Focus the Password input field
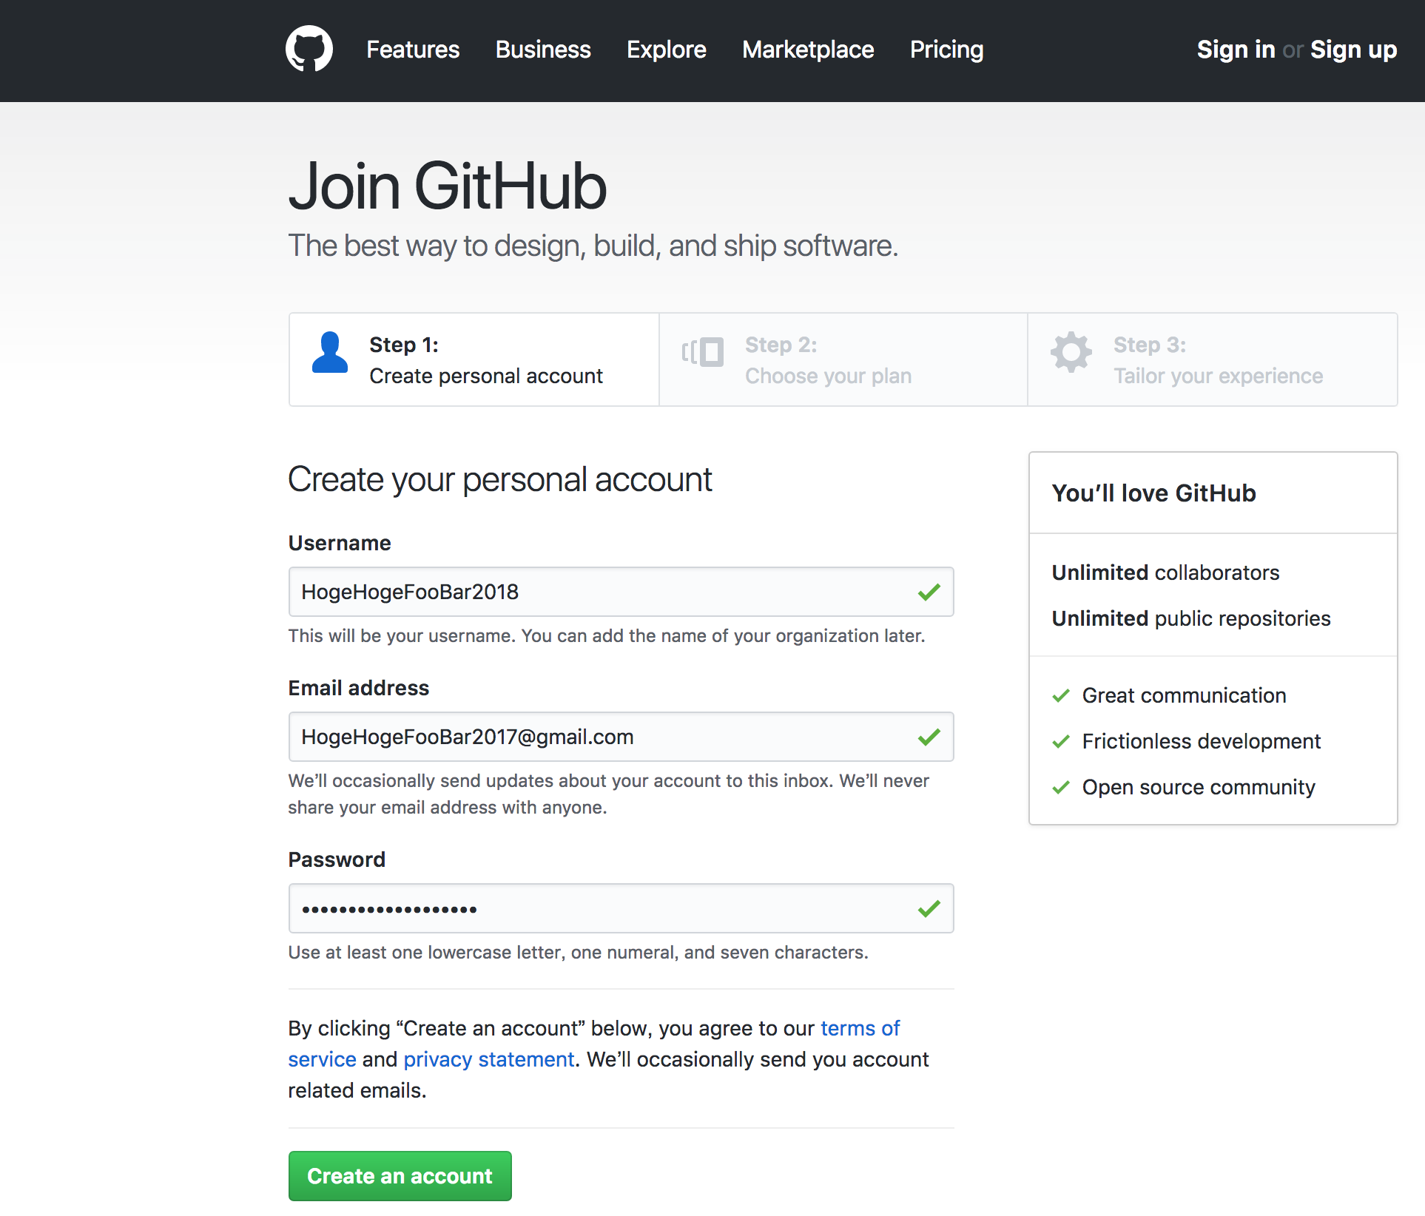Viewport: 1425px width, 1216px height. [621, 908]
